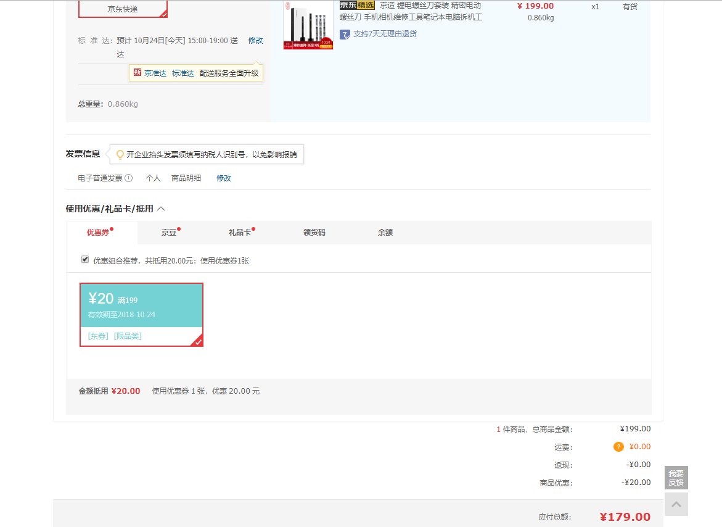Open the 京造 锂电螺丝刀套装 product title
This screenshot has height=527, width=722.
pyautogui.click(x=411, y=12)
